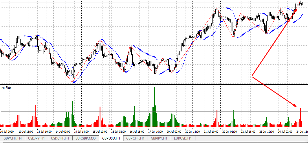The height and width of the screenshot is (143, 308).
Task: Open the EURUSD,H1 chart tab
Action: tap(183, 138)
